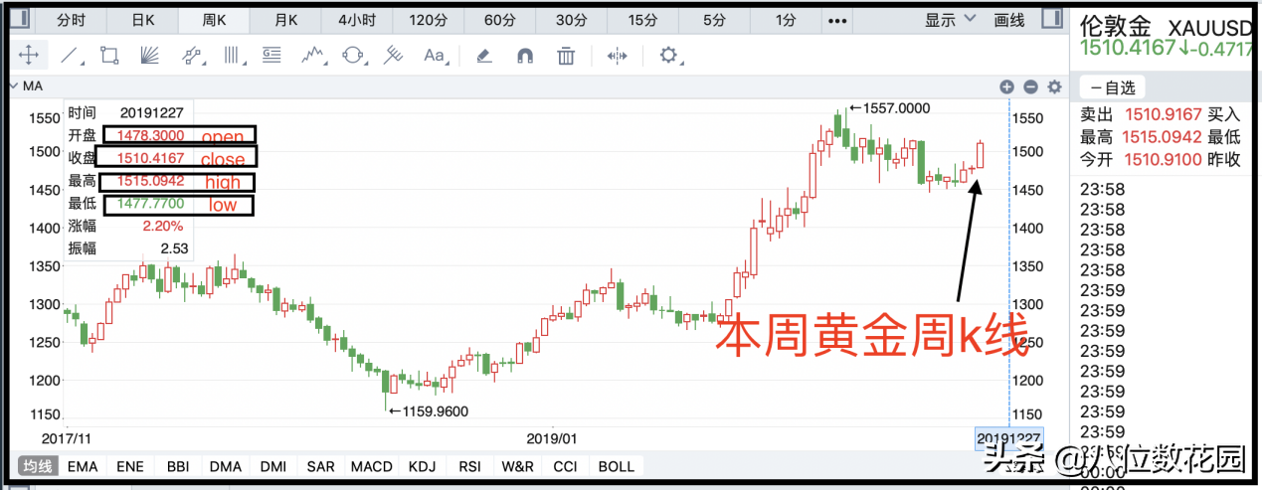Select the Fibonacci retracement levels tool
Viewport: 1262px width, 490px height.
pos(271,56)
